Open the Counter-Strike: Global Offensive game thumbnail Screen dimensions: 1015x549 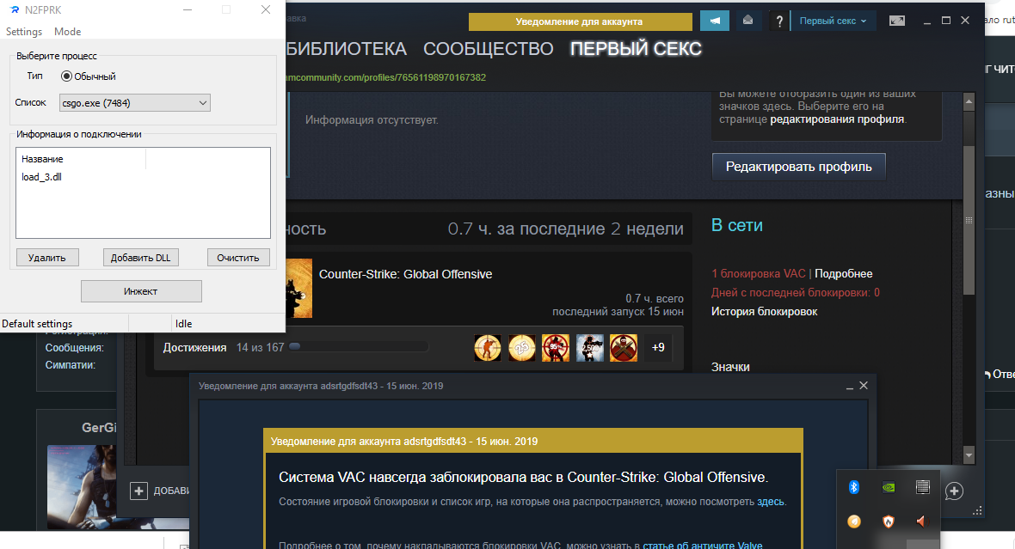pyautogui.click(x=299, y=289)
